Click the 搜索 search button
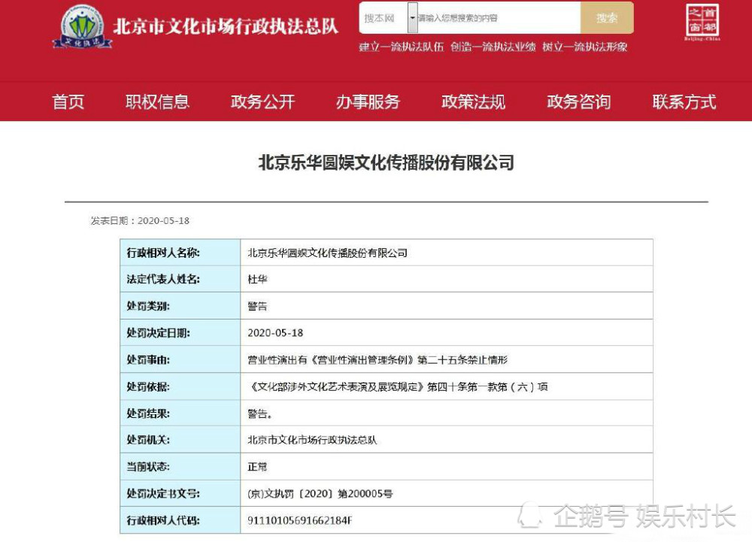Viewport: 752px width, 542px height. 606,17
